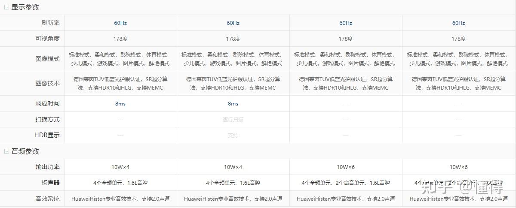Click the faded 逐行扫描 value
Screen dimensions: 516x208
point(233,120)
